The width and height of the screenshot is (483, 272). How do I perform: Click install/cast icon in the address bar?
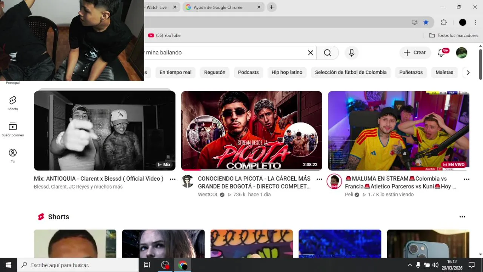(415, 22)
